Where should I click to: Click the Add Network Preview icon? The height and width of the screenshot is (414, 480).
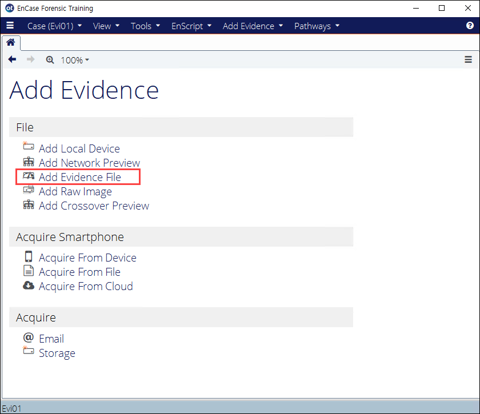pyautogui.click(x=29, y=161)
